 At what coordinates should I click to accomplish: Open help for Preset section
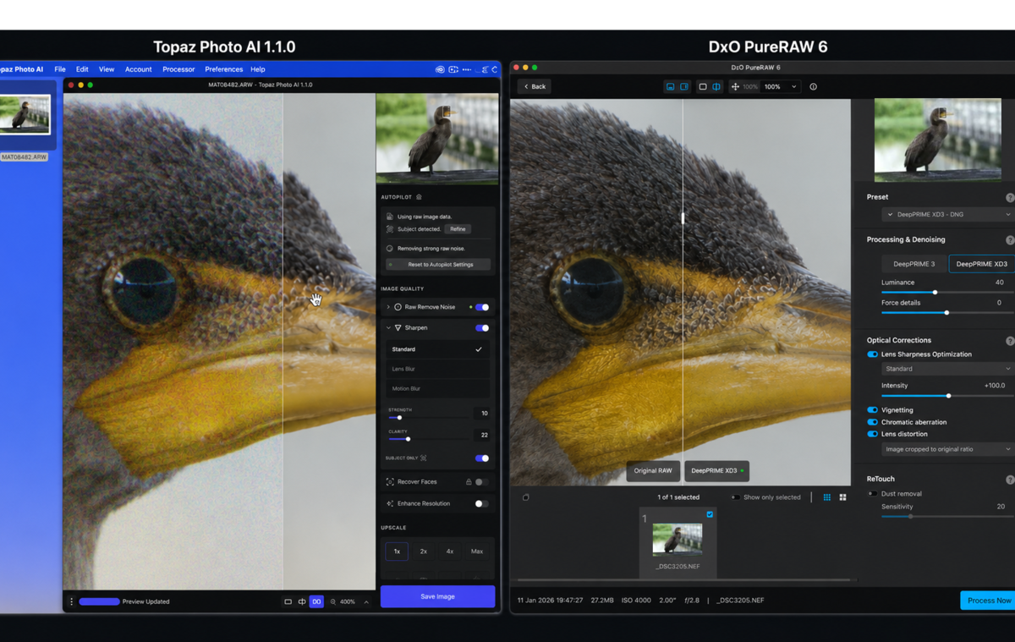click(x=1010, y=197)
